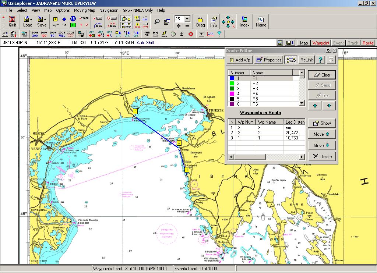377x273 pixels.
Task: Open the Load file dropdown arrow
Action: pos(31,19)
